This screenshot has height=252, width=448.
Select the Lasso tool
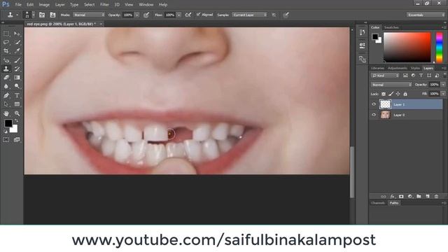(6, 42)
